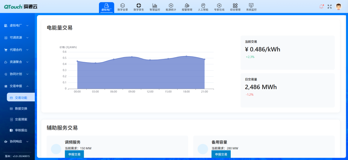Click 申报交易 button under 备用容量
Screen dimensions: 348x160
pyautogui.click(x=221, y=154)
